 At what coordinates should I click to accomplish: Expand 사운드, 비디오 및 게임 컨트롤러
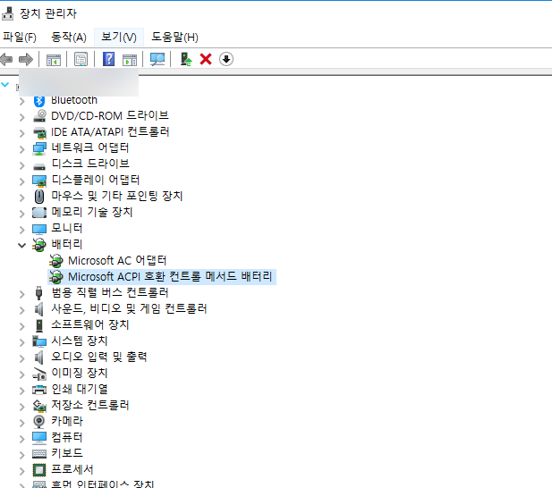(22, 310)
